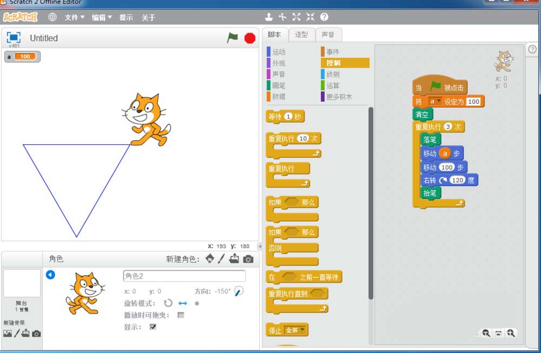Set no-rotation style dot
The height and width of the screenshot is (353, 541).
pyautogui.click(x=197, y=303)
